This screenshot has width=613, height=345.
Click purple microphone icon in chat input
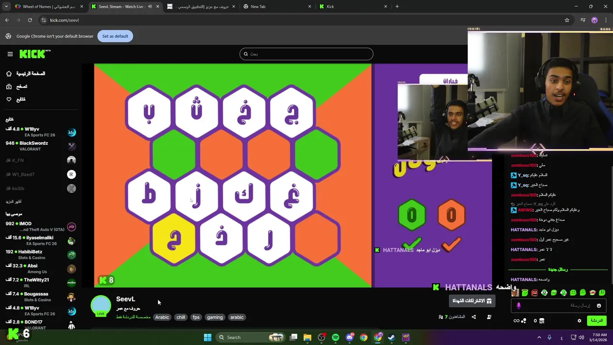pyautogui.click(x=519, y=306)
